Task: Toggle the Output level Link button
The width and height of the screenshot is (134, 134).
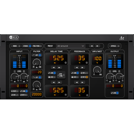Action: (x=115, y=93)
